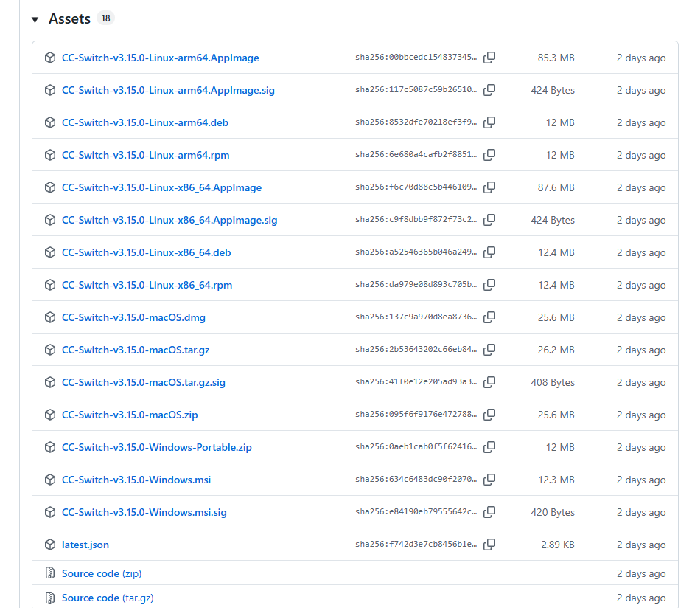Image resolution: width=692 pixels, height=608 pixels.
Task: Select hash text sha256:00bbcedc154837345…
Action: [416, 57]
